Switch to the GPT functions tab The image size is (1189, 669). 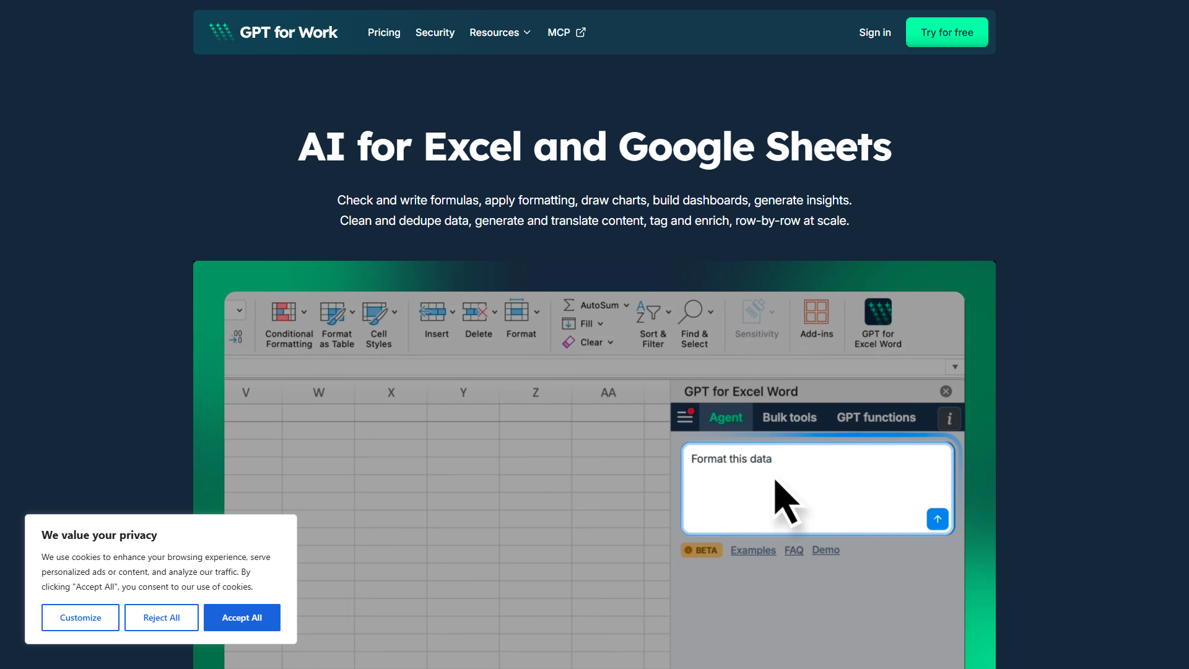pos(876,418)
